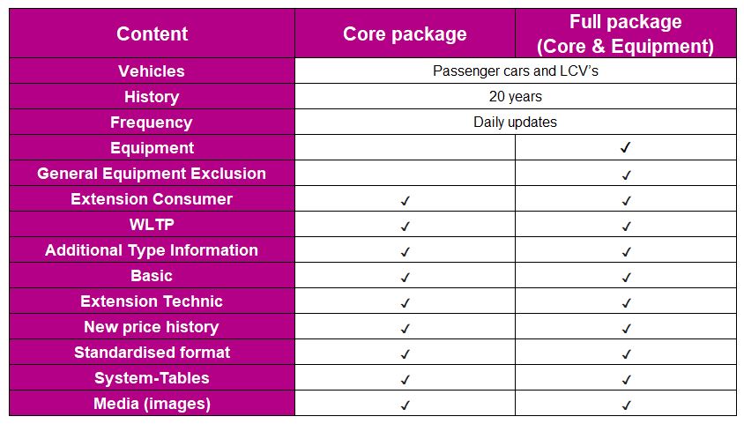Click the empty Core package Equipment cell
744x424 pixels.
(405, 148)
